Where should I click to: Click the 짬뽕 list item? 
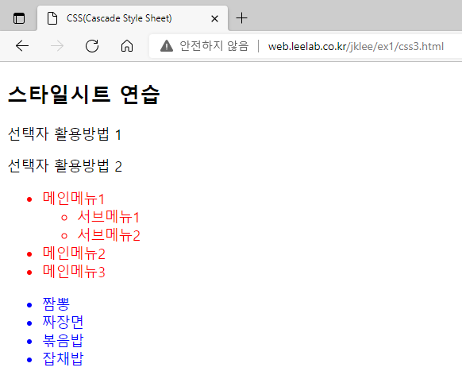56,304
